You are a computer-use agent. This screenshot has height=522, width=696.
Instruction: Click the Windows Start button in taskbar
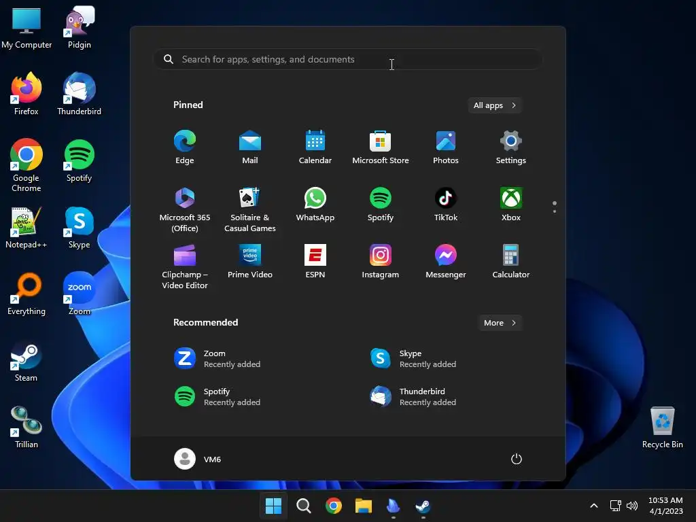(x=273, y=506)
